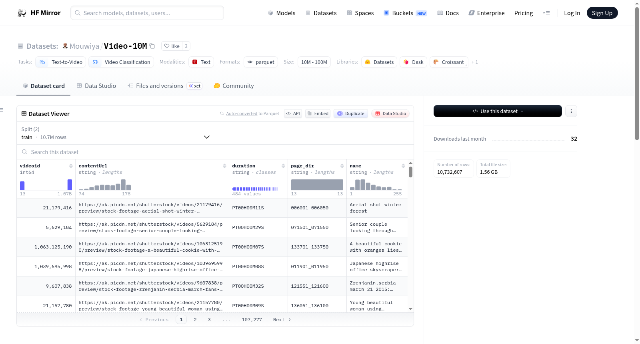Go to Spaces in navigation

pos(360,13)
